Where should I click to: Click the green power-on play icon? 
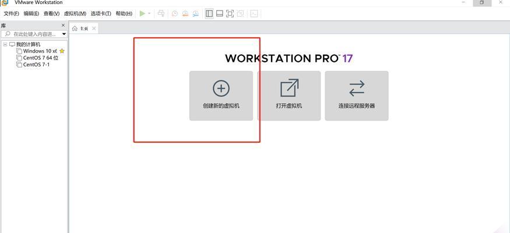pos(142,13)
